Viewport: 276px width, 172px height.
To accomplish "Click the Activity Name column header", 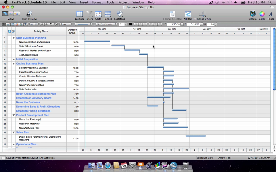I will pyautogui.click(x=41, y=31).
